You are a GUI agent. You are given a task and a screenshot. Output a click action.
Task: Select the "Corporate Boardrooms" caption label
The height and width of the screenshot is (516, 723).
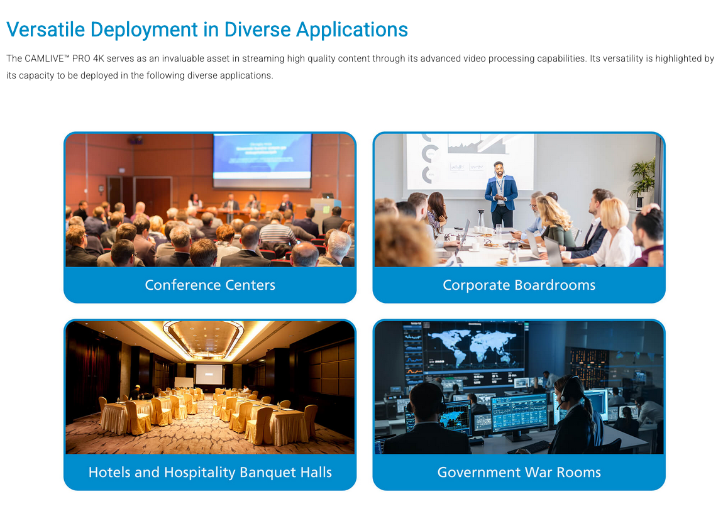(519, 285)
